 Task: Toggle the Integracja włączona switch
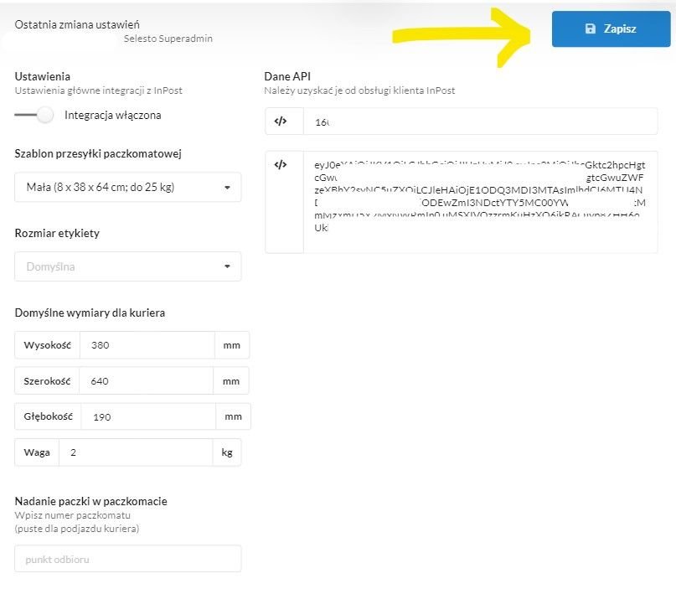tap(34, 115)
